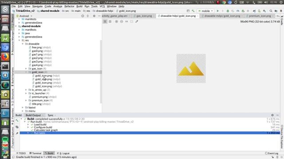Set image zoom to actual size 1:1

point(126,22)
